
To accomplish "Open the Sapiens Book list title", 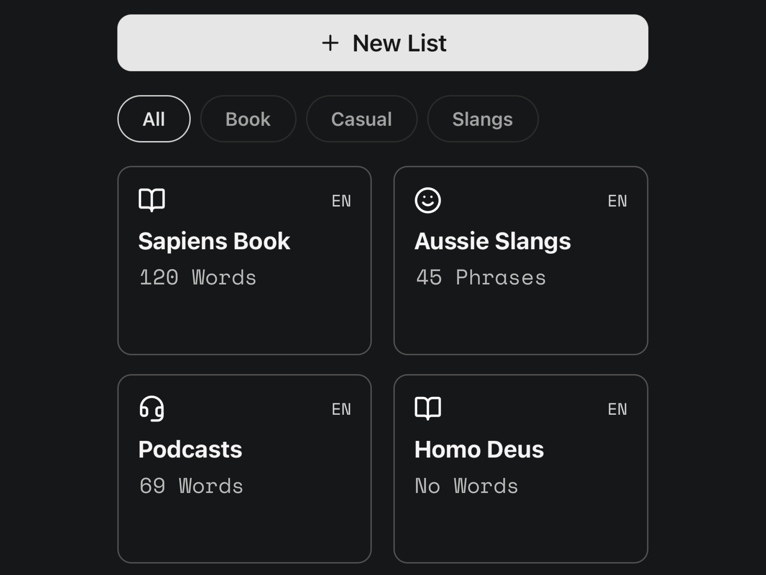I will 214,241.
